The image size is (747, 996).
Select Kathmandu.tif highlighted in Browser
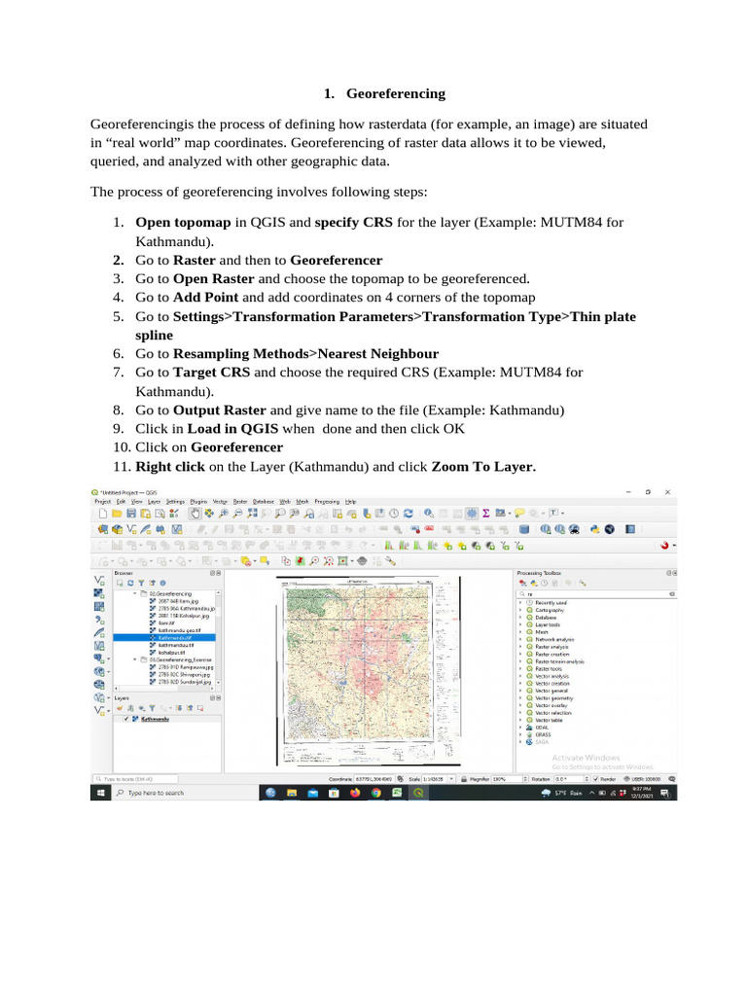pos(163,637)
